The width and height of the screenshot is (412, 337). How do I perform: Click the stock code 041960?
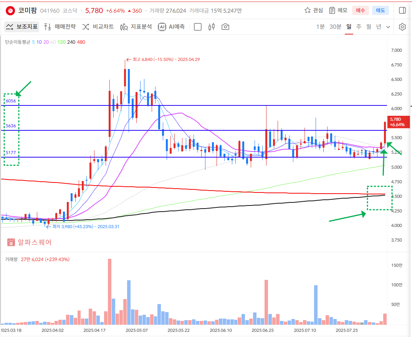50,11
